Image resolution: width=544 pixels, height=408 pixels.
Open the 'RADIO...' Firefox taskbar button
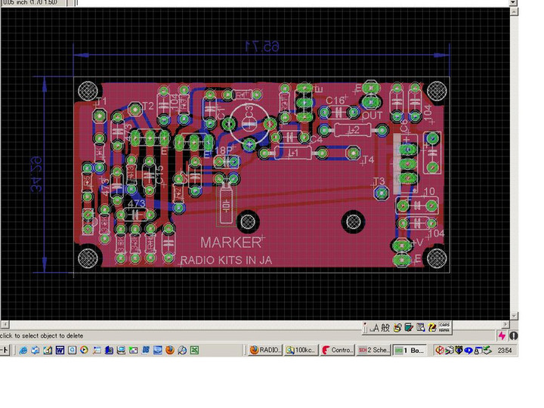pyautogui.click(x=264, y=351)
